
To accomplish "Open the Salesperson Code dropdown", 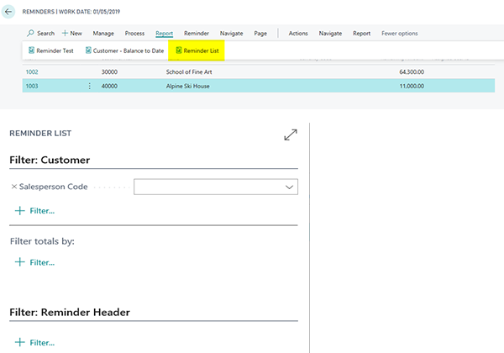I will (x=289, y=187).
